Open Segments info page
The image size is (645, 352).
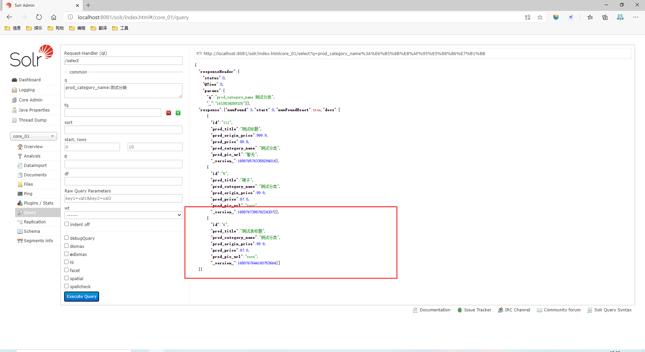click(38, 241)
